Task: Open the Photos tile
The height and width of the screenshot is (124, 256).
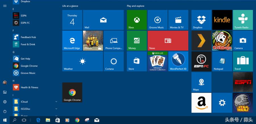Action: click(93, 41)
